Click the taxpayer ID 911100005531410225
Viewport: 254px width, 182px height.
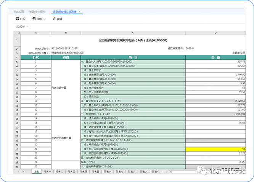[64, 49]
